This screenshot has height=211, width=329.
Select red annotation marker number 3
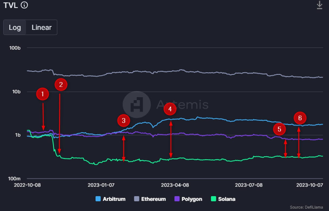coord(123,121)
